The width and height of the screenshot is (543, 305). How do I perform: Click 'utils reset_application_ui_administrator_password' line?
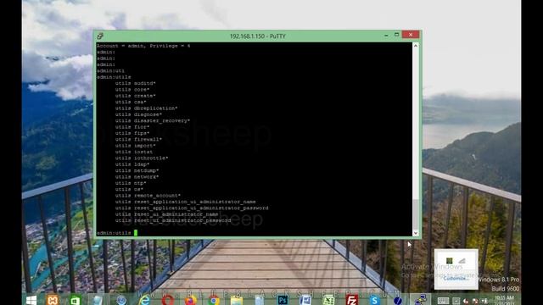(192, 208)
